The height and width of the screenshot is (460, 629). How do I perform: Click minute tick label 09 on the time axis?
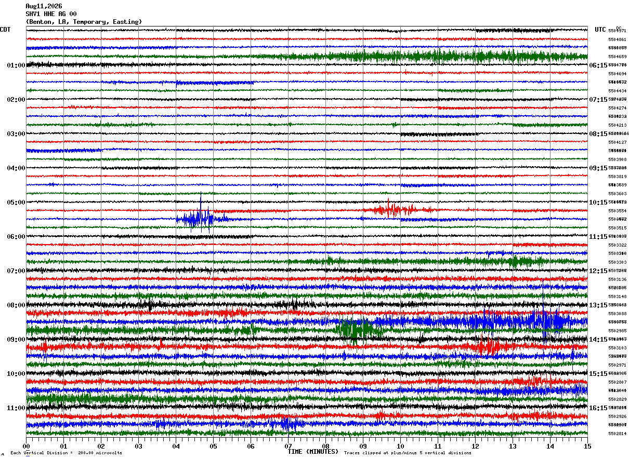pos(363,446)
